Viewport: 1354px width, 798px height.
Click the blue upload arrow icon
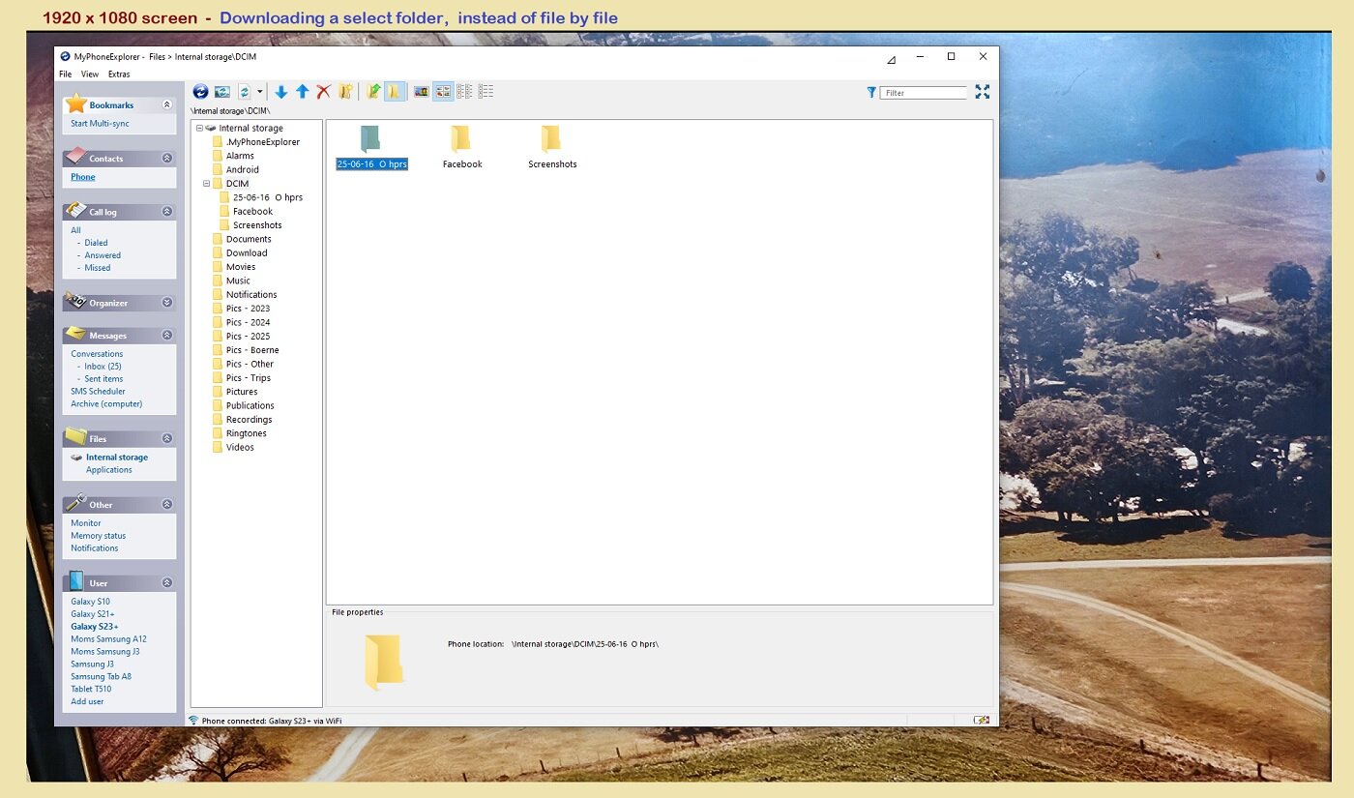tap(303, 92)
